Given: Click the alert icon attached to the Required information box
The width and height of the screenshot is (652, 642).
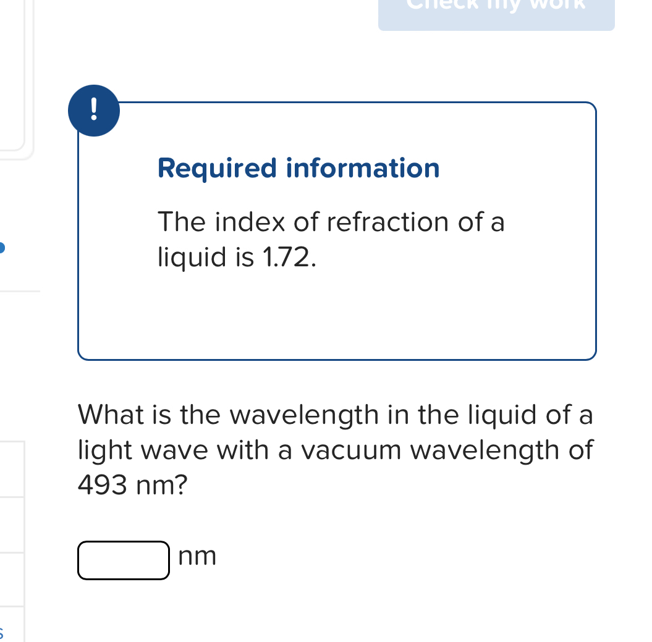Looking at the screenshot, I should click(94, 110).
